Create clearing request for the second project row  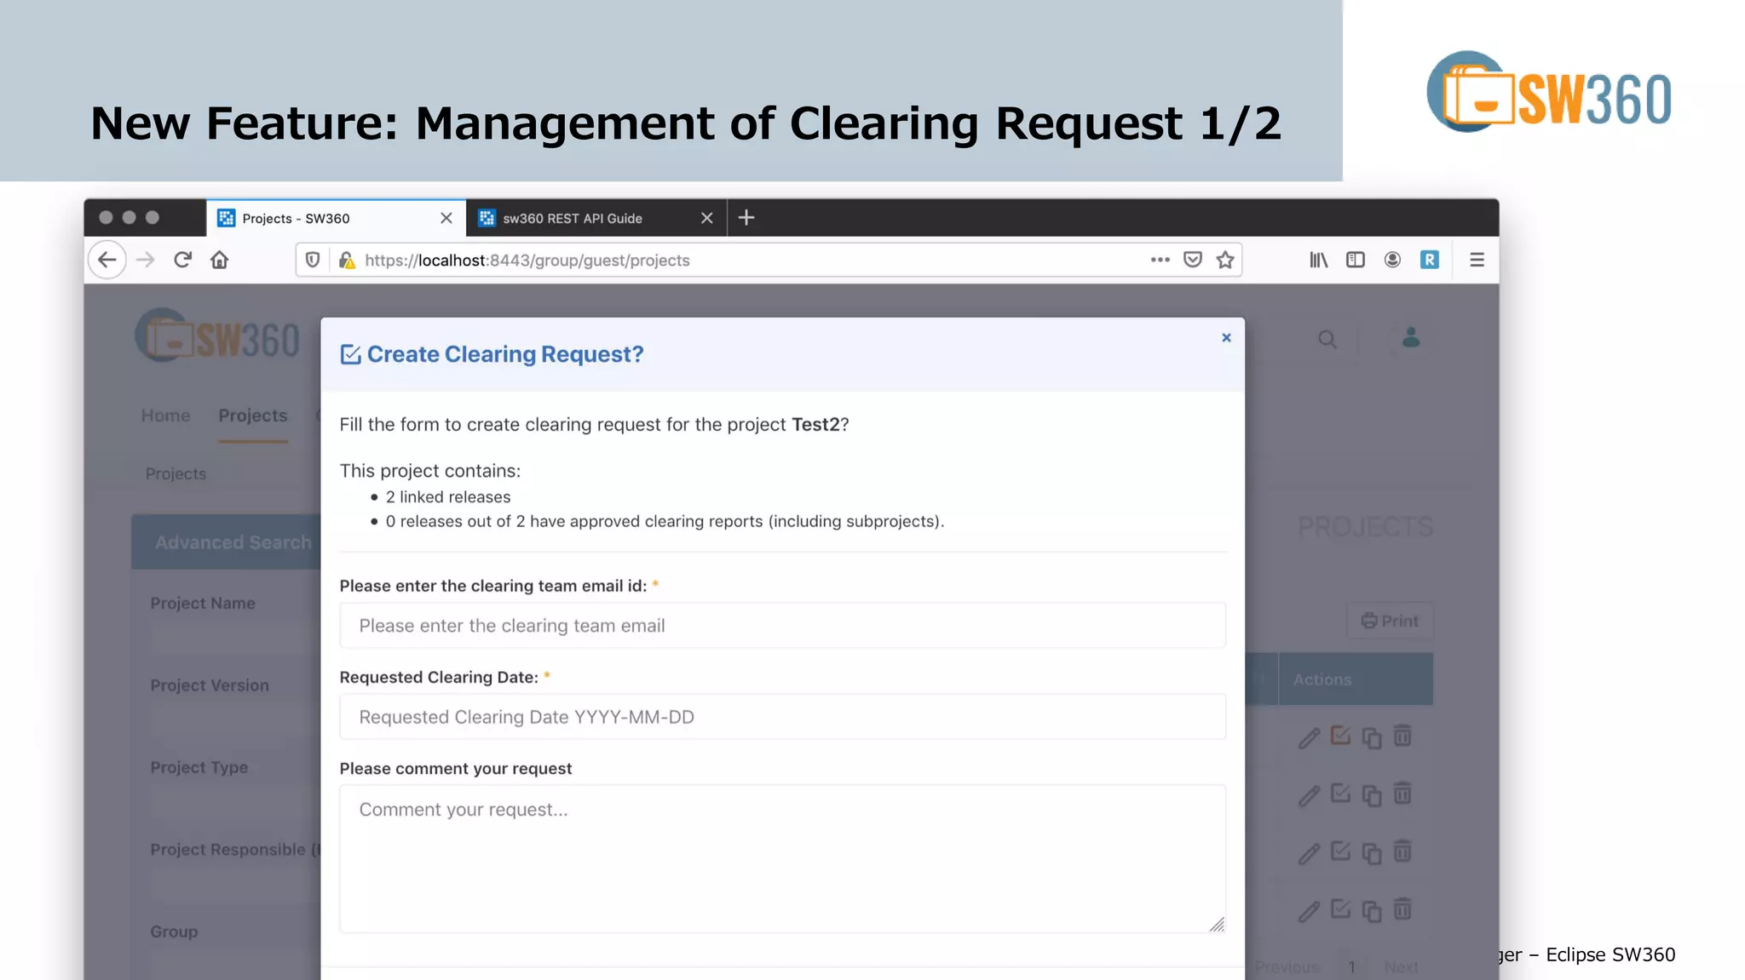click(x=1340, y=793)
